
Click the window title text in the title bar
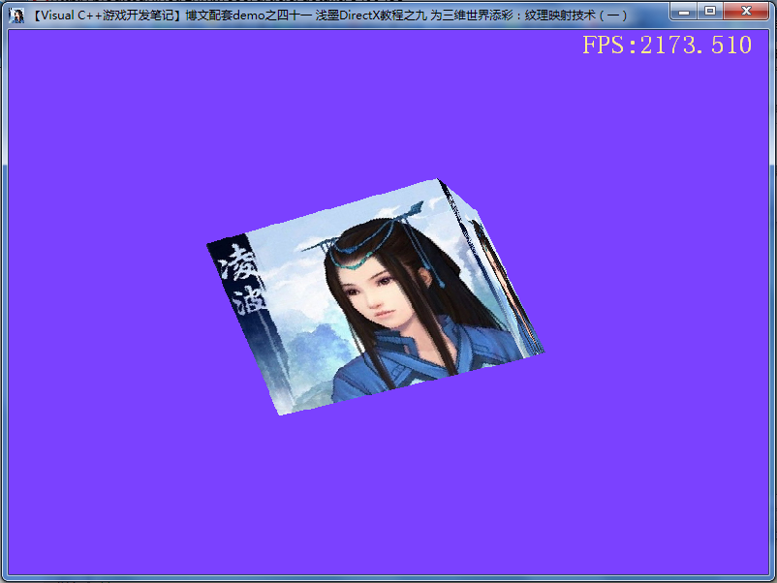[329, 15]
